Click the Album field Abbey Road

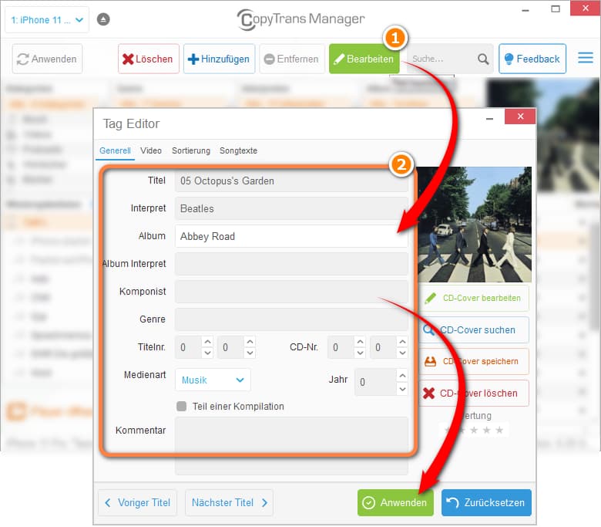(291, 236)
